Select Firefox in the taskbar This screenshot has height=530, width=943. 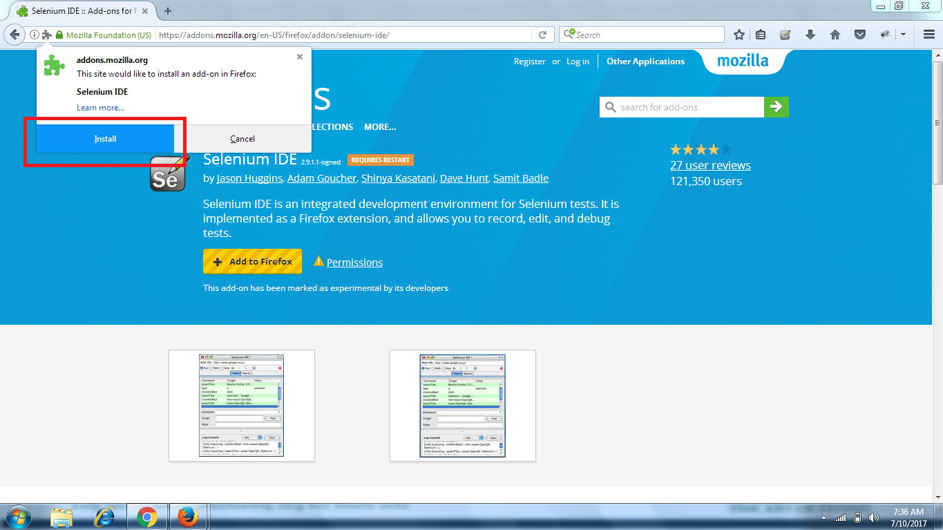click(188, 517)
